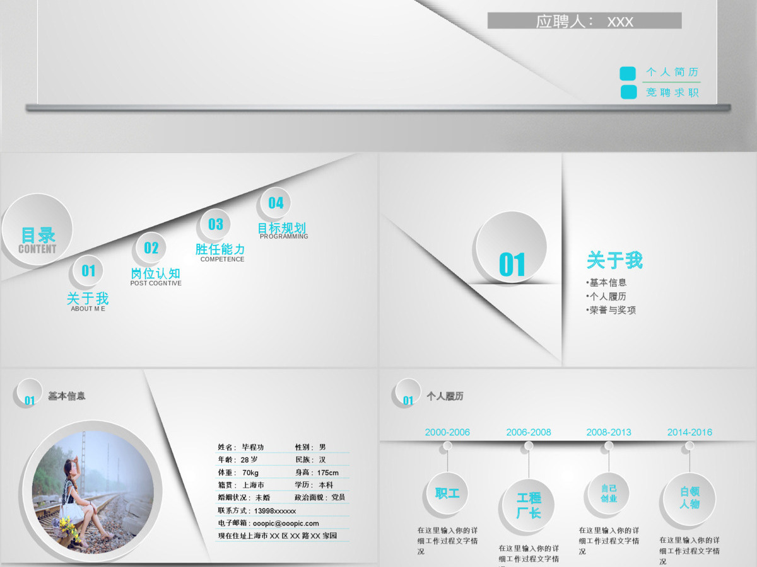Click the 个人履历 slide title

(x=445, y=396)
